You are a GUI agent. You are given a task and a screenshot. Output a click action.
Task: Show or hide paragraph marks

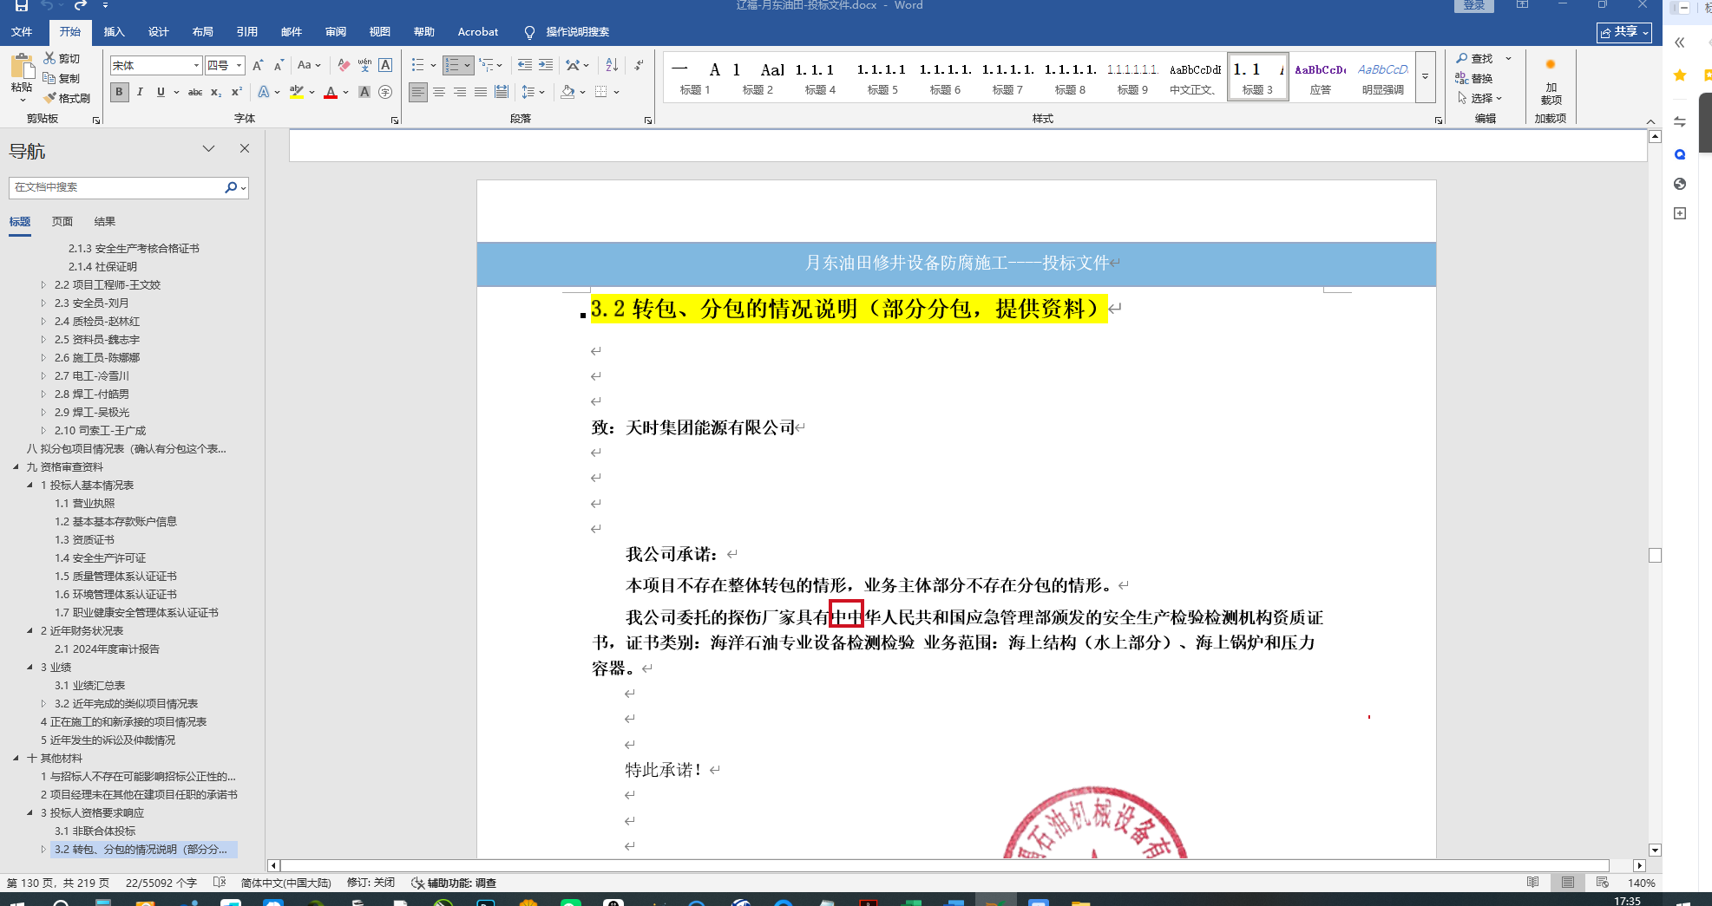[640, 65]
